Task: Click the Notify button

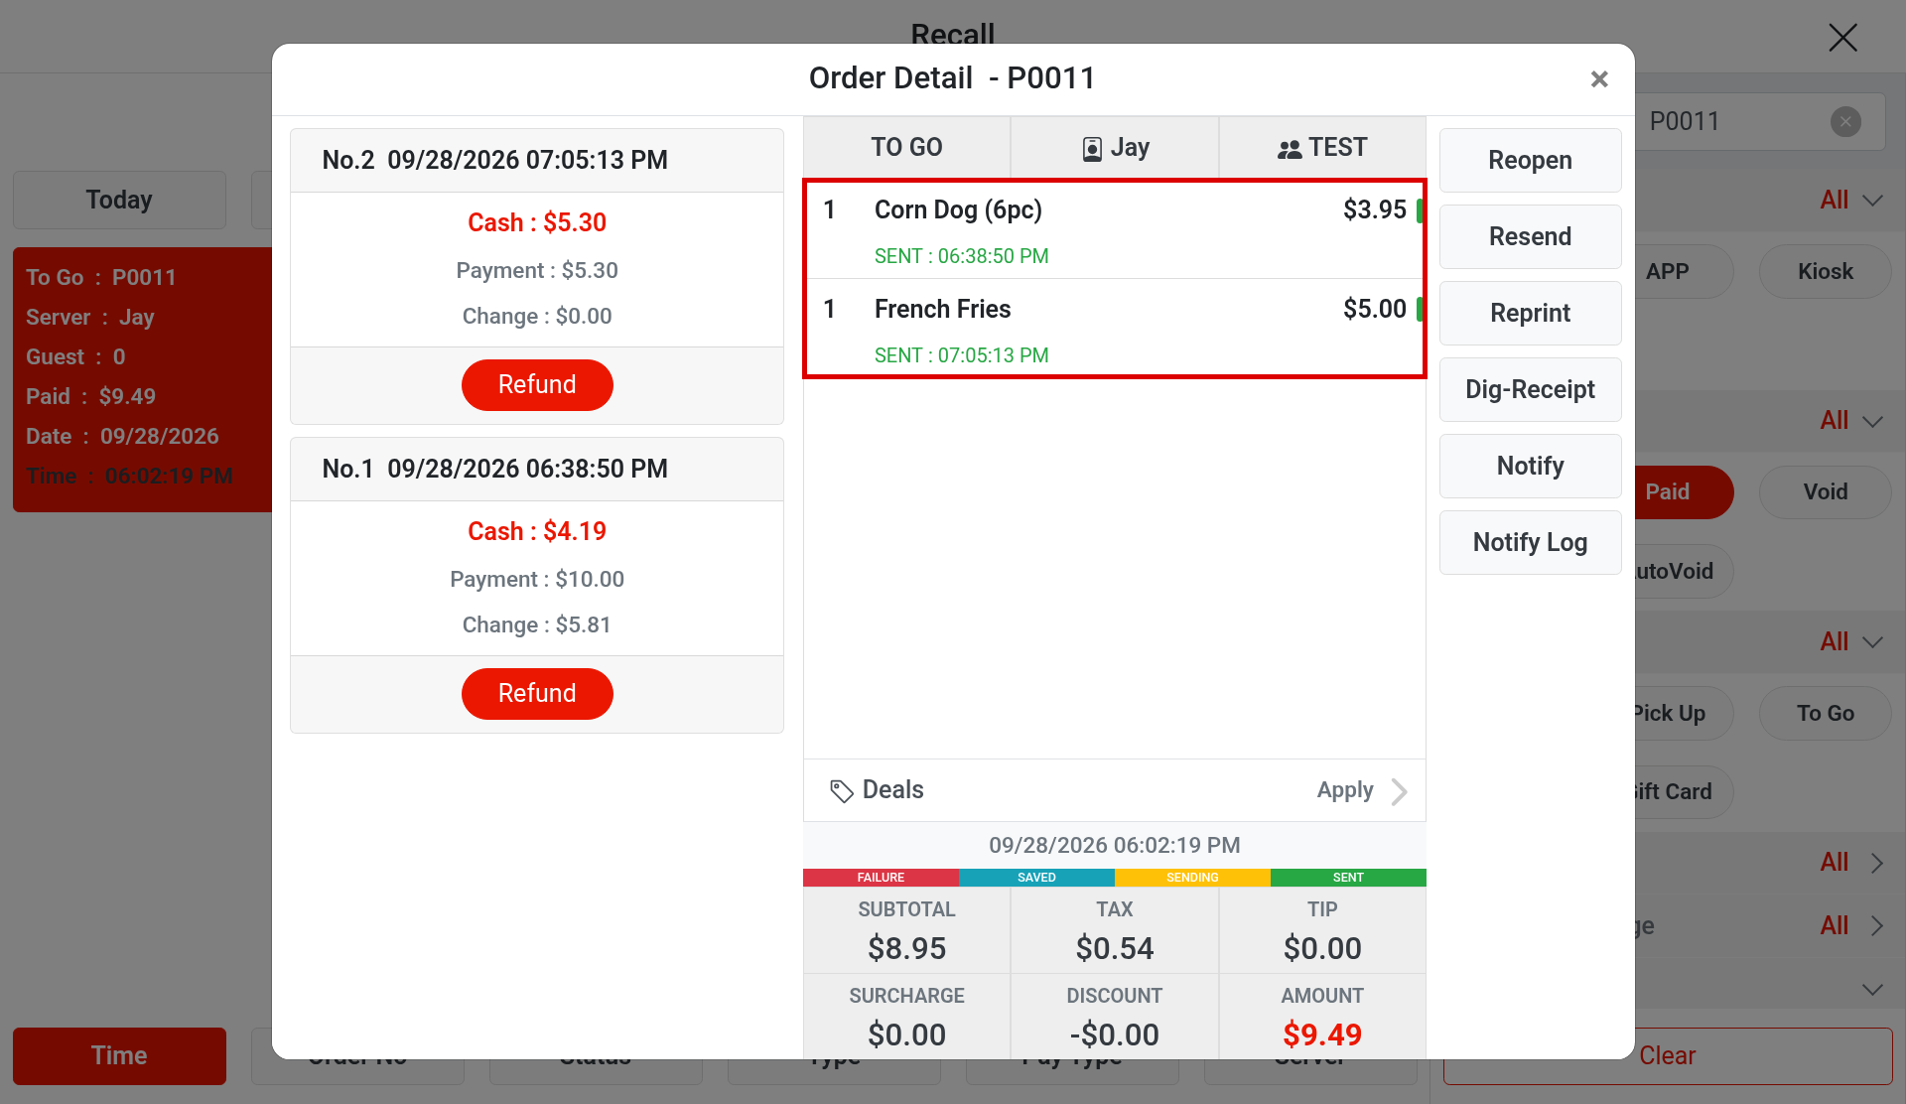Action: click(1530, 467)
